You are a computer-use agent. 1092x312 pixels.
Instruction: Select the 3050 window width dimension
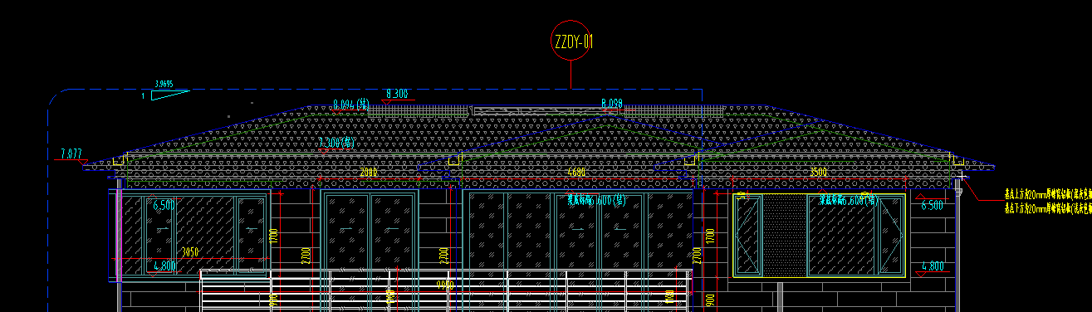(191, 251)
